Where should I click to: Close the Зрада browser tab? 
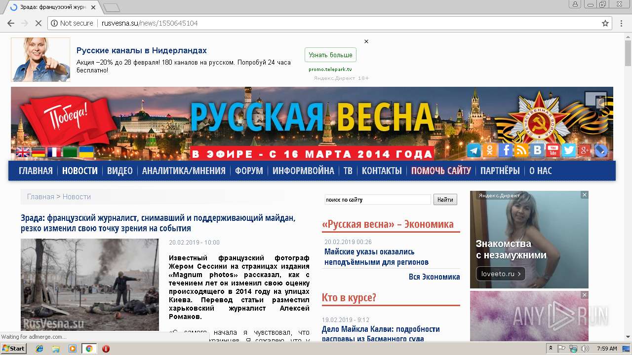[x=93, y=7]
